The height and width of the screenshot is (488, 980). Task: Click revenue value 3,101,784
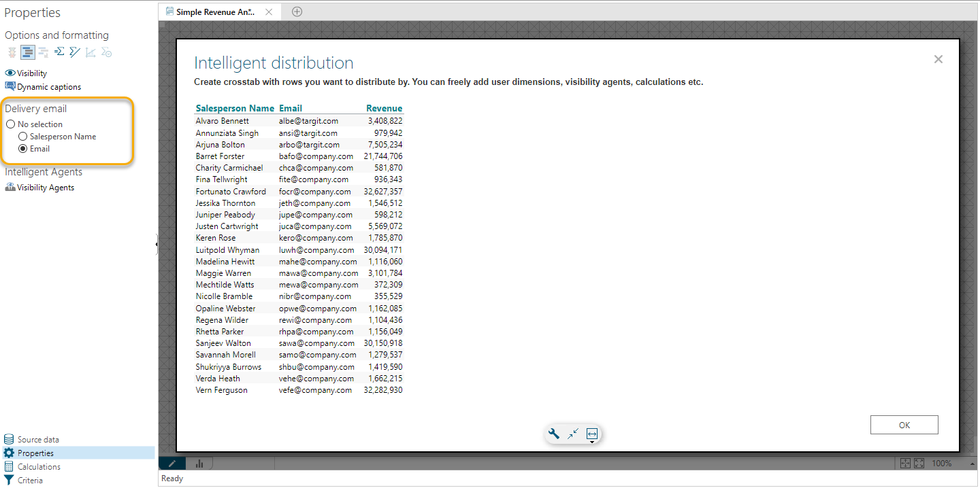tap(385, 273)
